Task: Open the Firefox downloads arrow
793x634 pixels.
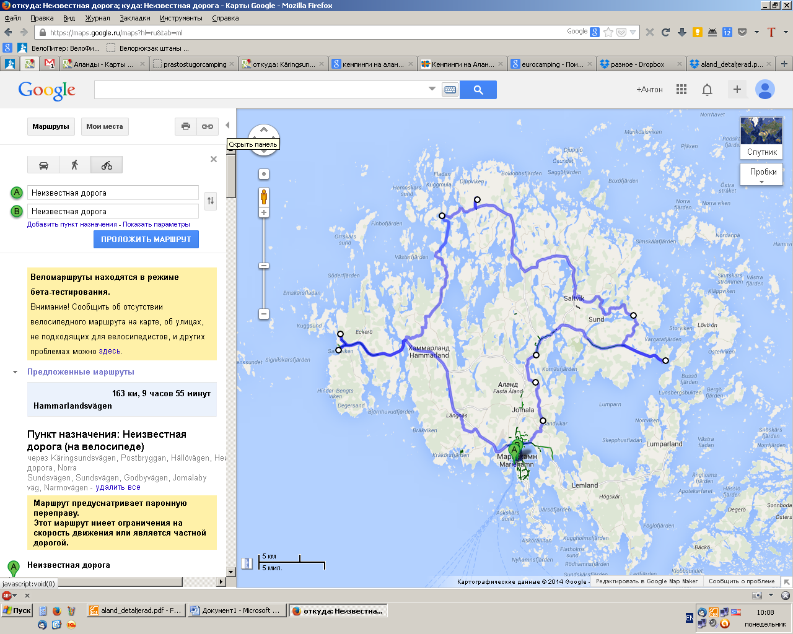Action: tap(681, 32)
